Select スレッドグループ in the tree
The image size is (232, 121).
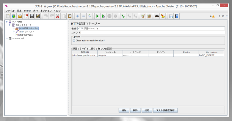point(23,25)
